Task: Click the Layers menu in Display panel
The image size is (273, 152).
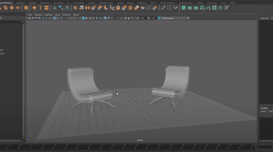Action: [263, 111]
